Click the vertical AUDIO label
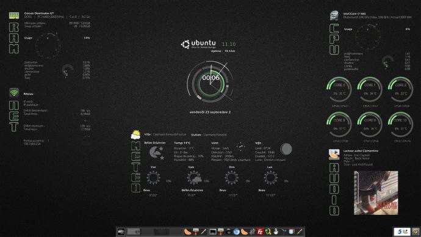Image resolution: width=421 pixels, height=237 pixels. 334,189
